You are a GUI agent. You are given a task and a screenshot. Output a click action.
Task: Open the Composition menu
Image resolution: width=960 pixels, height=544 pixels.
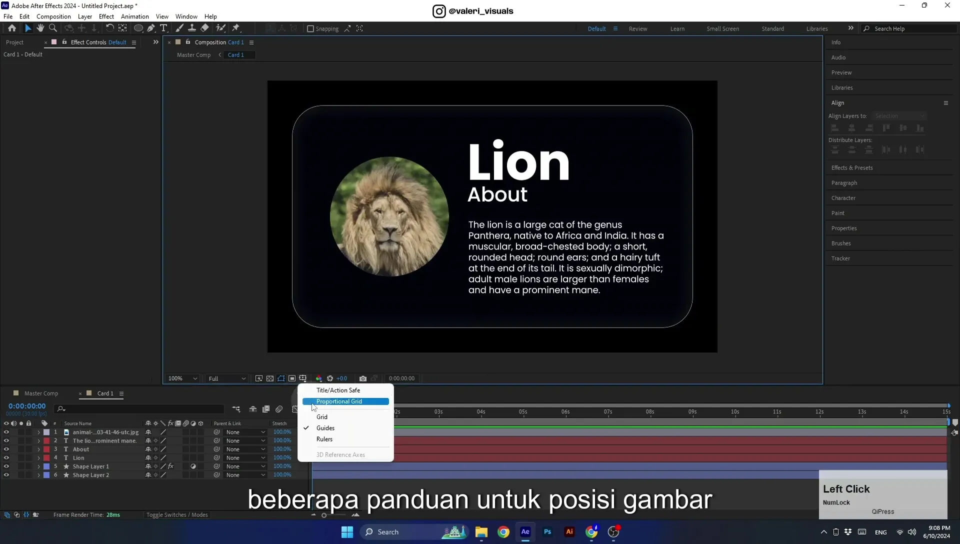[x=53, y=16]
